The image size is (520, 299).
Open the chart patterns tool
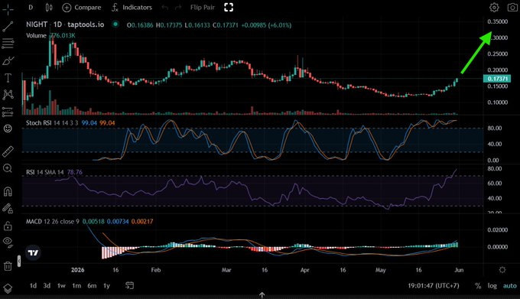[x=8, y=95]
